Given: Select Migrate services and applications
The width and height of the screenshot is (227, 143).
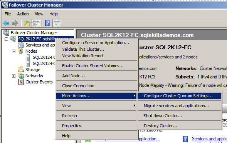Looking at the screenshot, I should coord(179,106).
